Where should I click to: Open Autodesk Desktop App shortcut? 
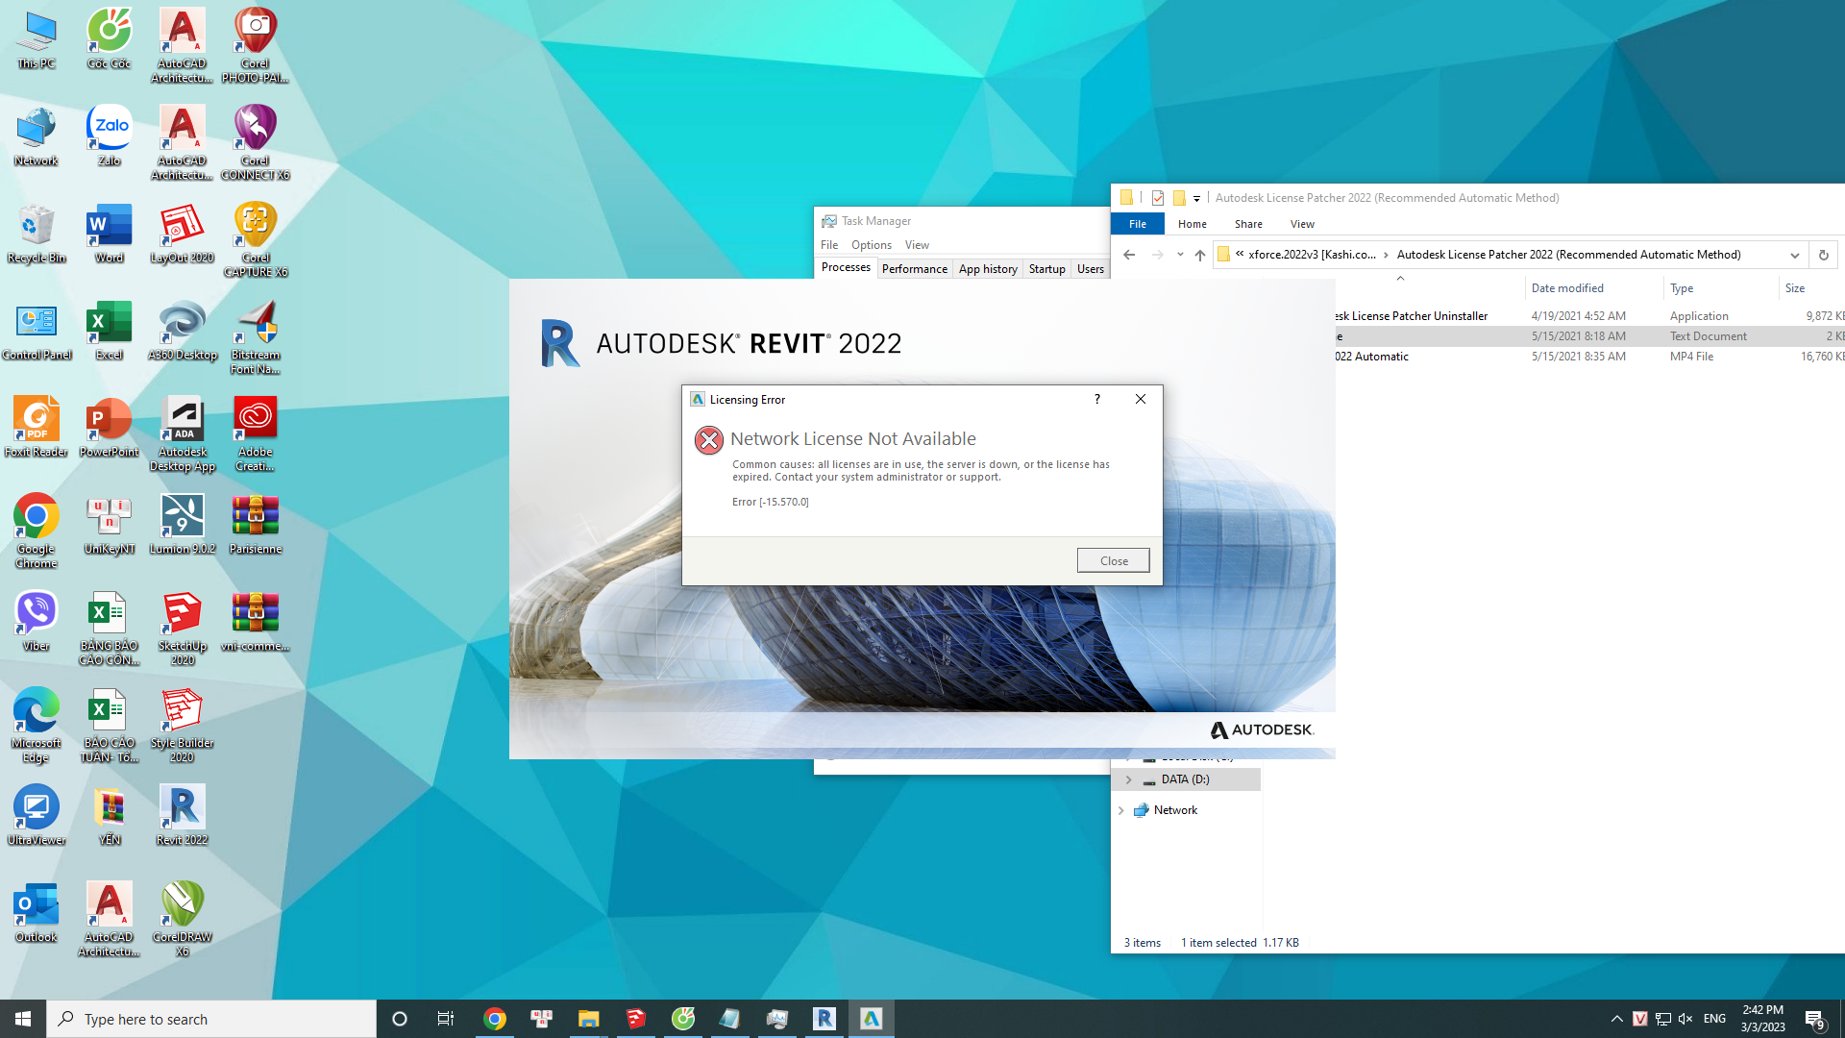click(x=183, y=434)
